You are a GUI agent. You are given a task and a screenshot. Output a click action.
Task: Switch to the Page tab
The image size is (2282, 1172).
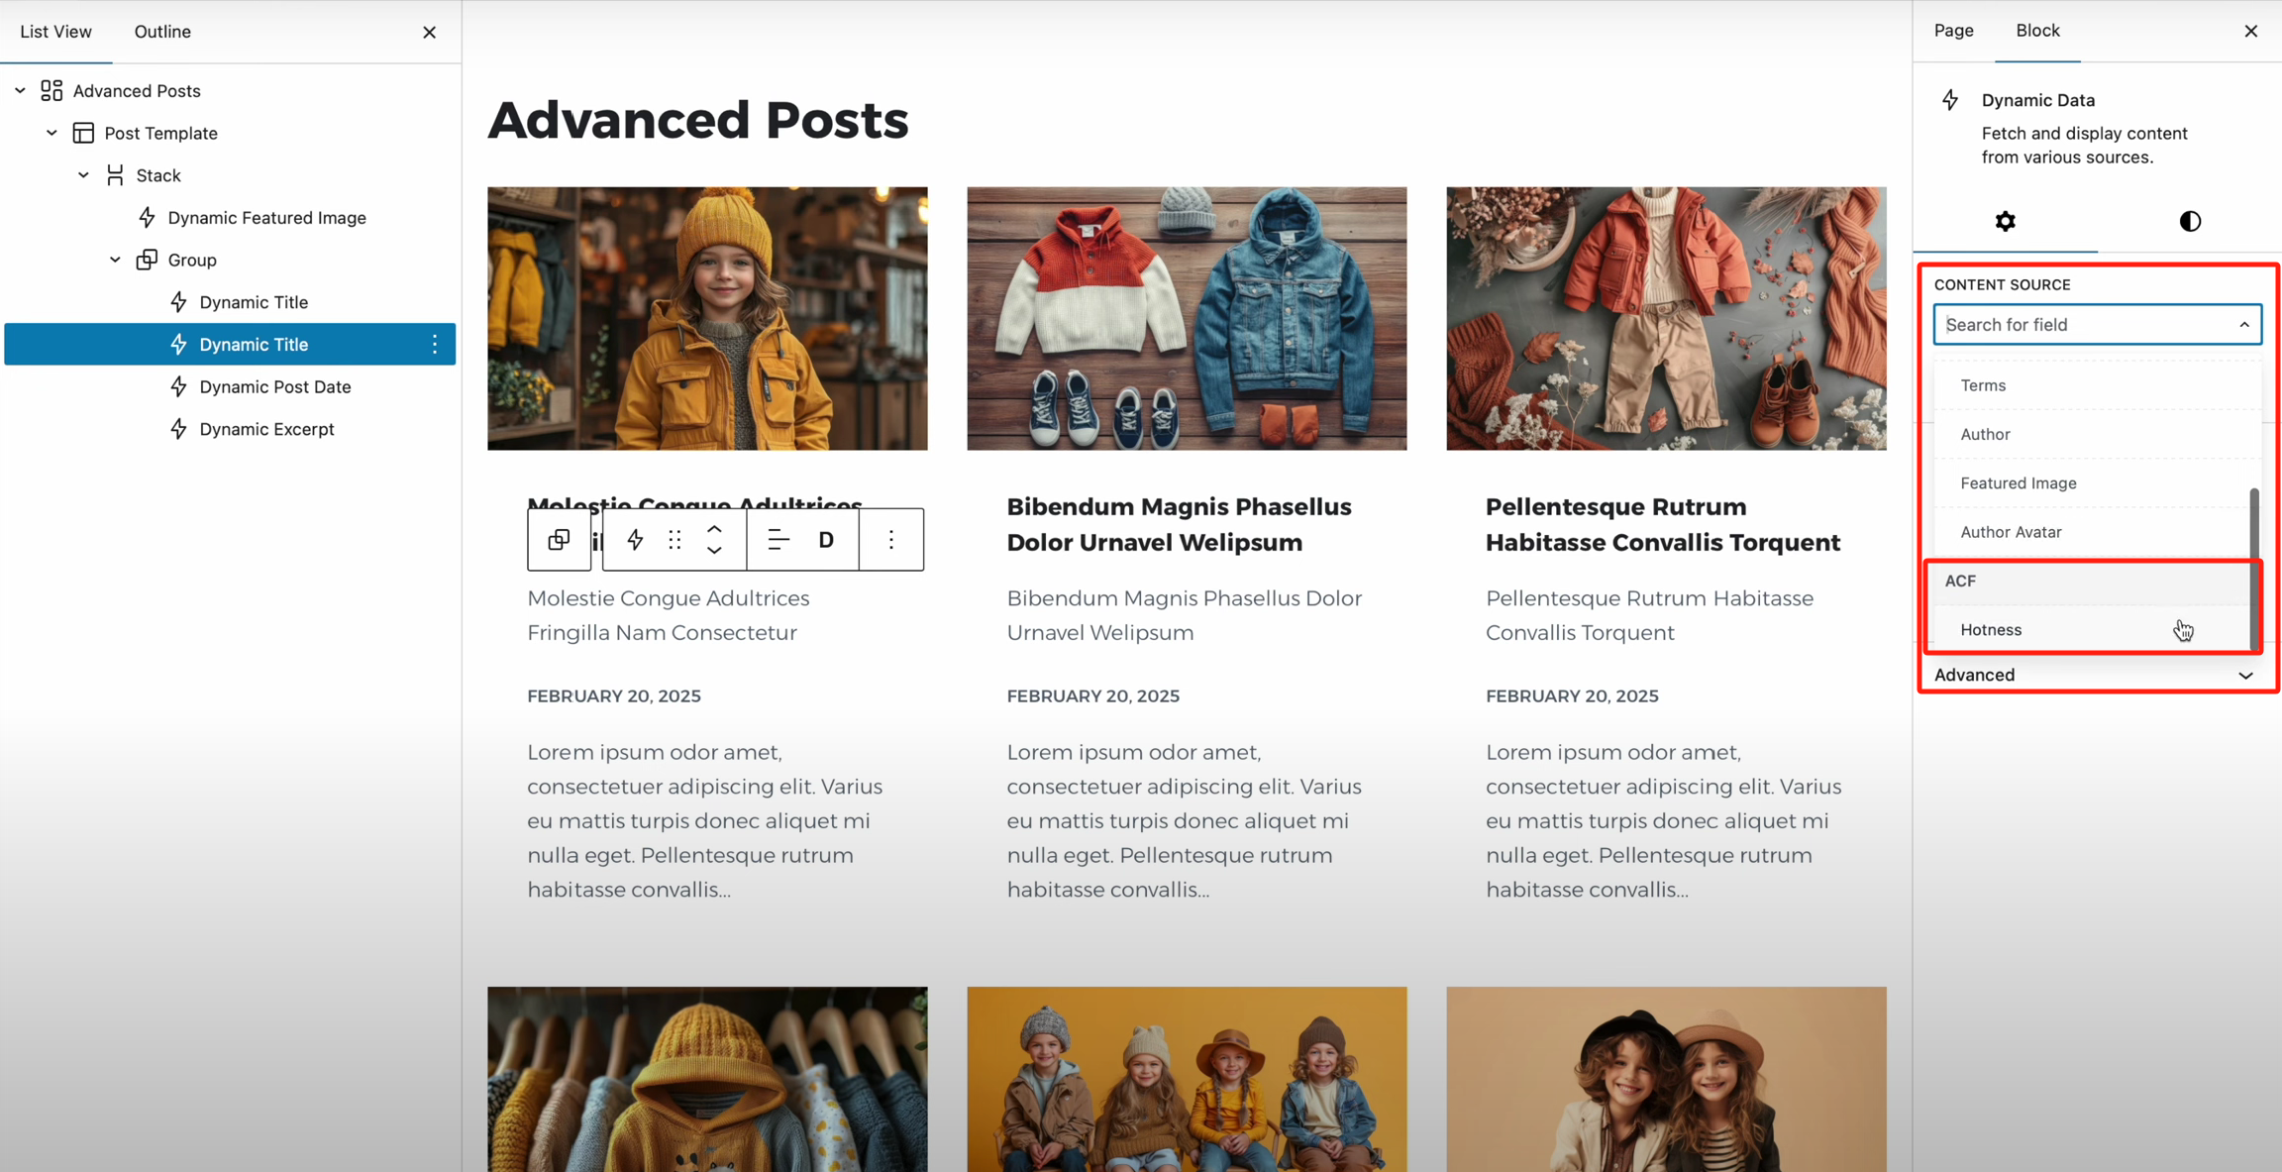pos(1953,31)
